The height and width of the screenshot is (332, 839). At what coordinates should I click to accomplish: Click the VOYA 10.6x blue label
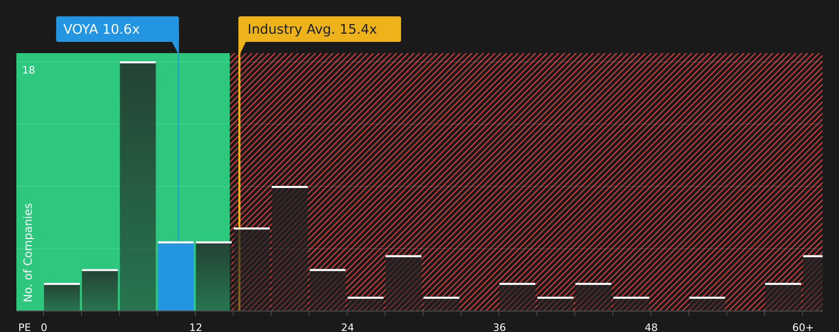point(117,29)
